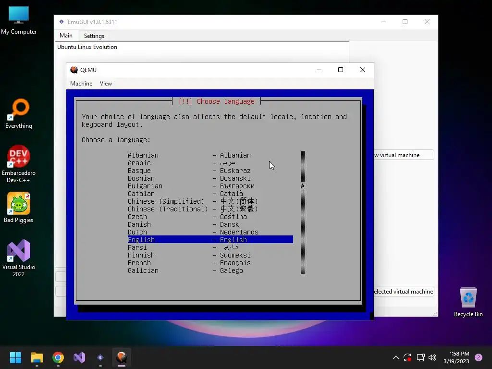This screenshot has width=492, height=369.
Task: Open network status tray icon
Action: point(420,357)
